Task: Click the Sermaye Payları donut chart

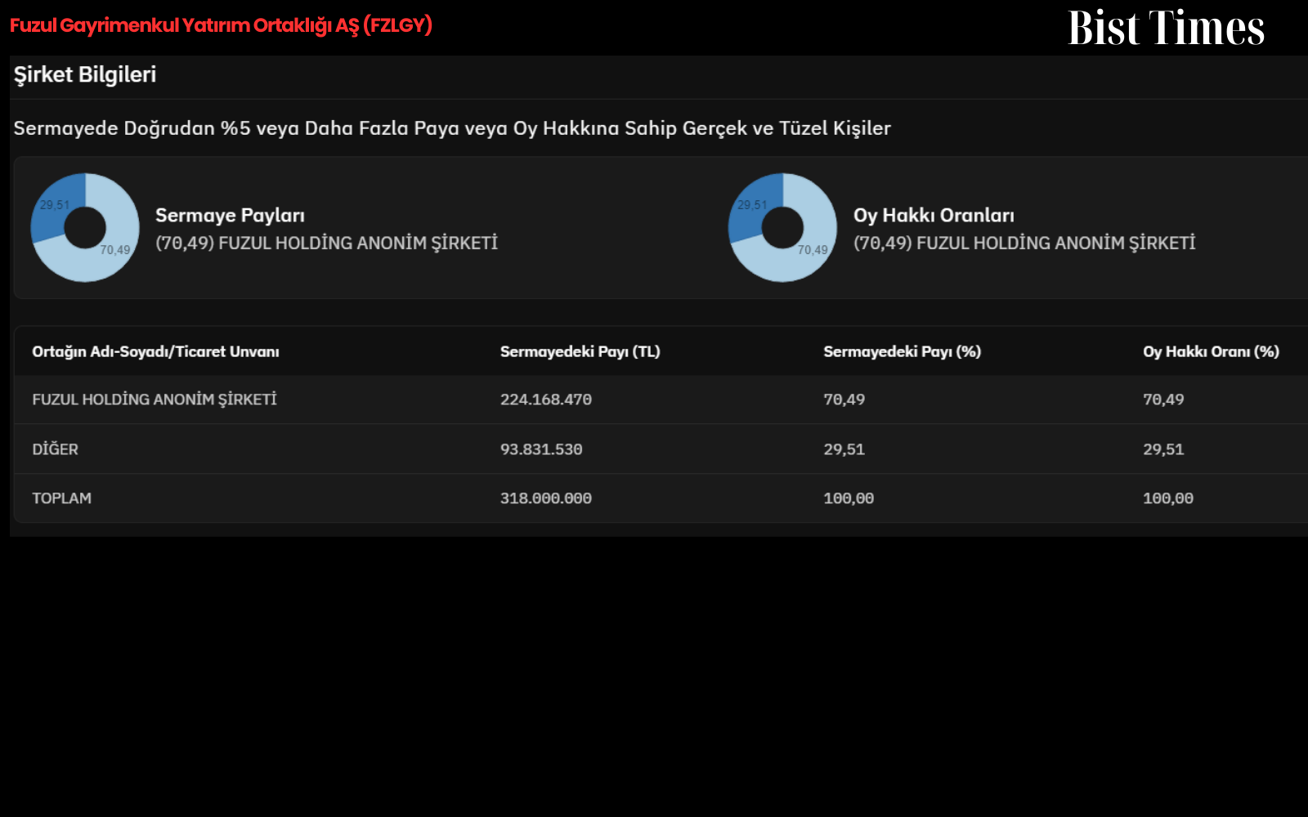Action: (x=85, y=227)
